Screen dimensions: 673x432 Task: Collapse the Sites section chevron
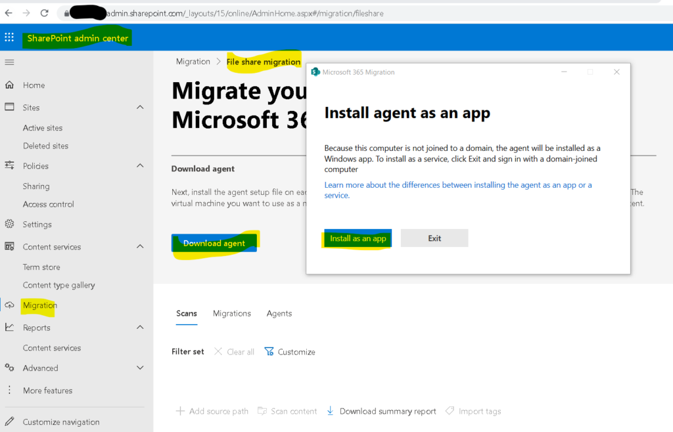[x=140, y=107]
